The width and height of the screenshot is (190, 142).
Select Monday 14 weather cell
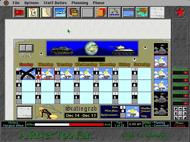48,74
